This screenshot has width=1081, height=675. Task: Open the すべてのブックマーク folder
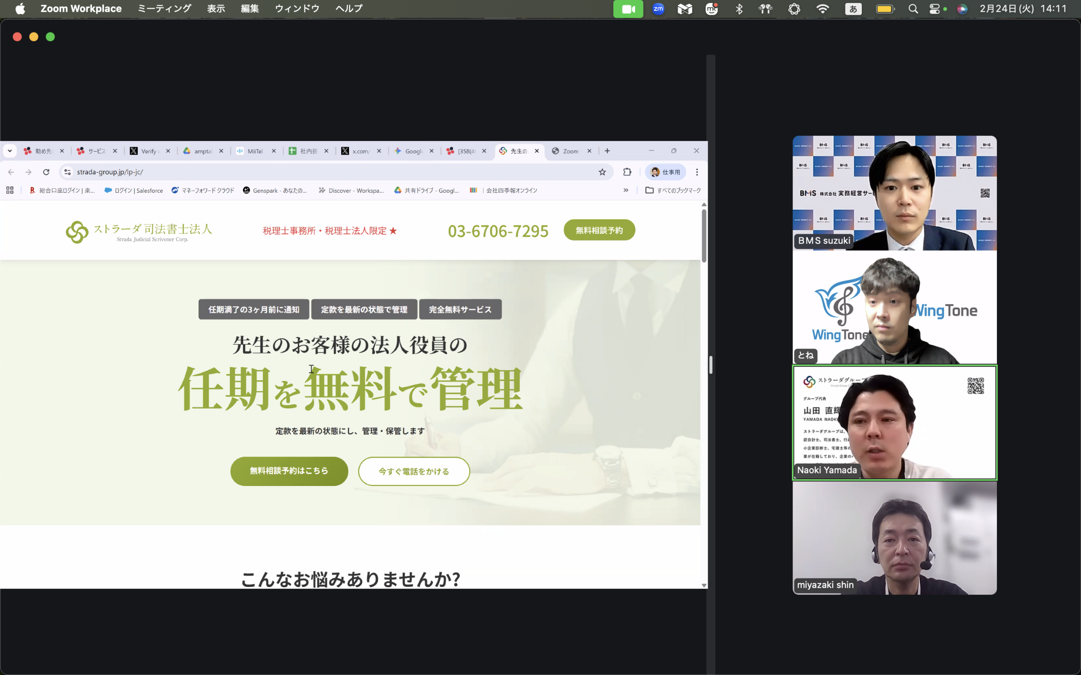(x=673, y=190)
